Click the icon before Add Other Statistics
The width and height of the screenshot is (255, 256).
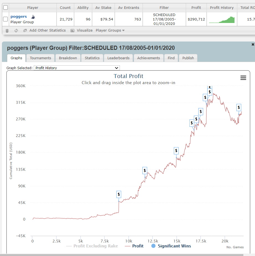click(25, 30)
